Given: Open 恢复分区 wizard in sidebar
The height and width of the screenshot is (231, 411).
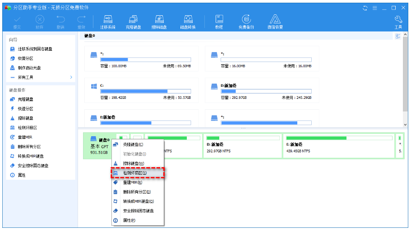Looking at the screenshot, I should pyautogui.click(x=25, y=58).
